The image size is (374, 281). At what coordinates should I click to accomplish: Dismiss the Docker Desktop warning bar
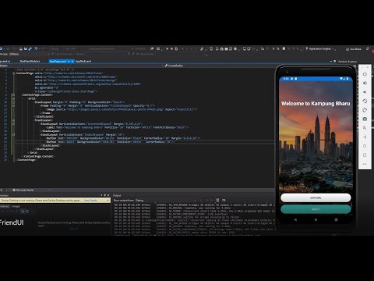(x=108, y=201)
